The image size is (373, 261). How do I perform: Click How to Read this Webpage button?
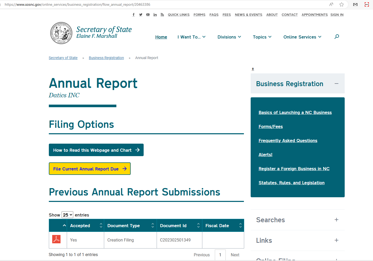click(x=96, y=150)
